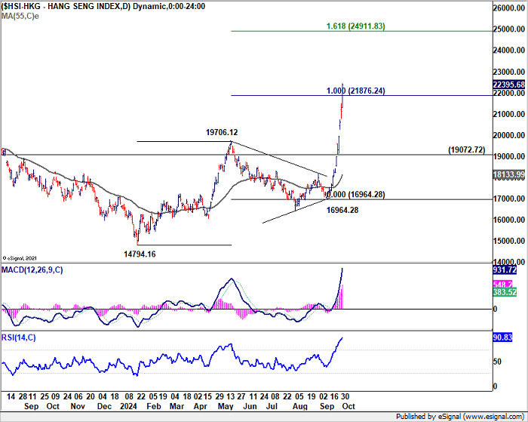Image resolution: width=528 pixels, height=422 pixels.
Task: Click the 16964.28 annotation below the trendline
Action: (342, 210)
